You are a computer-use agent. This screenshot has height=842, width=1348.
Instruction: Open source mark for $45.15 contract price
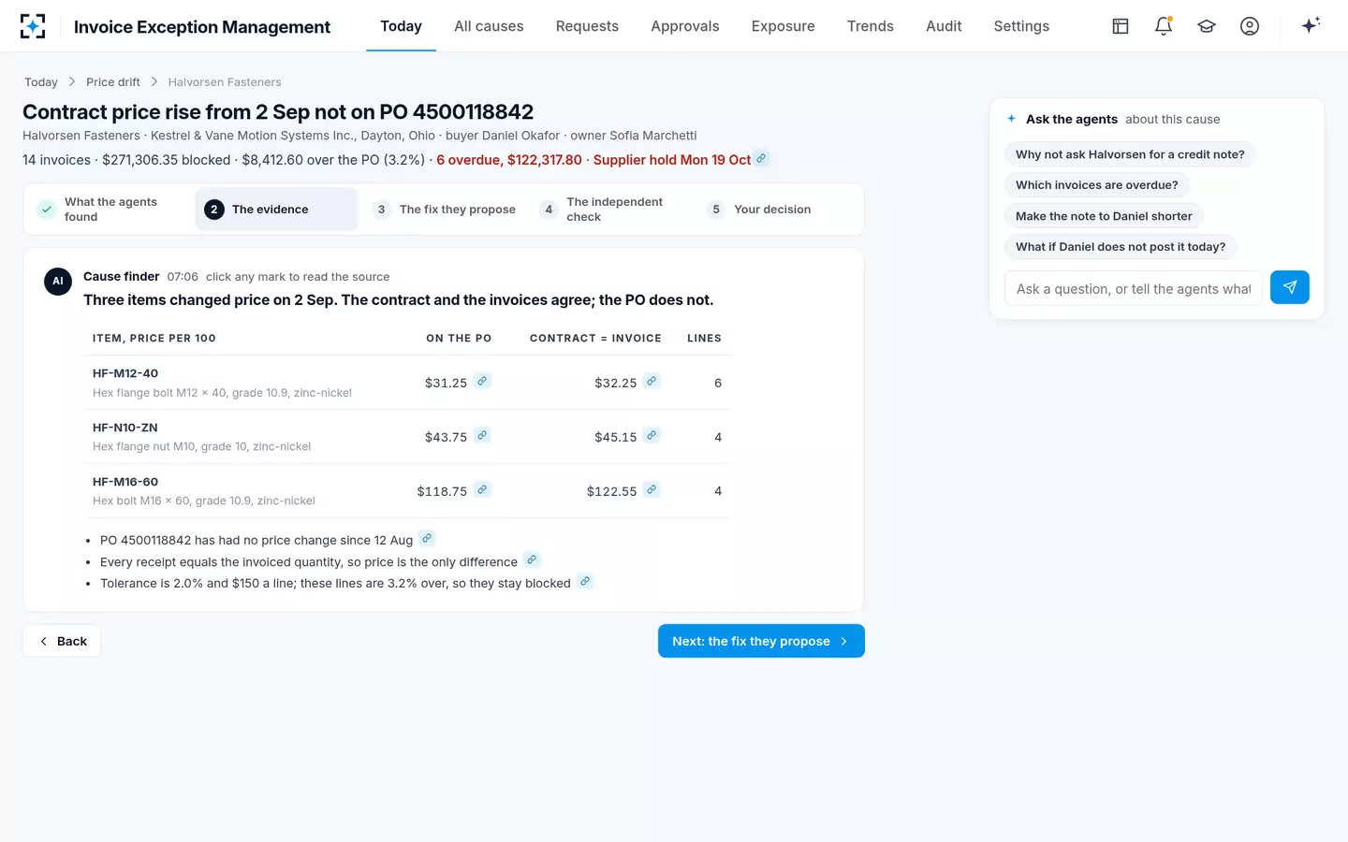[x=652, y=435]
